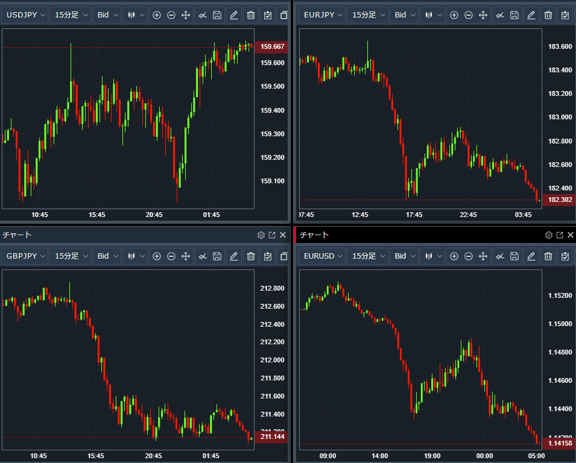Select the pencil draw tool in EURUSD chart

point(531,256)
